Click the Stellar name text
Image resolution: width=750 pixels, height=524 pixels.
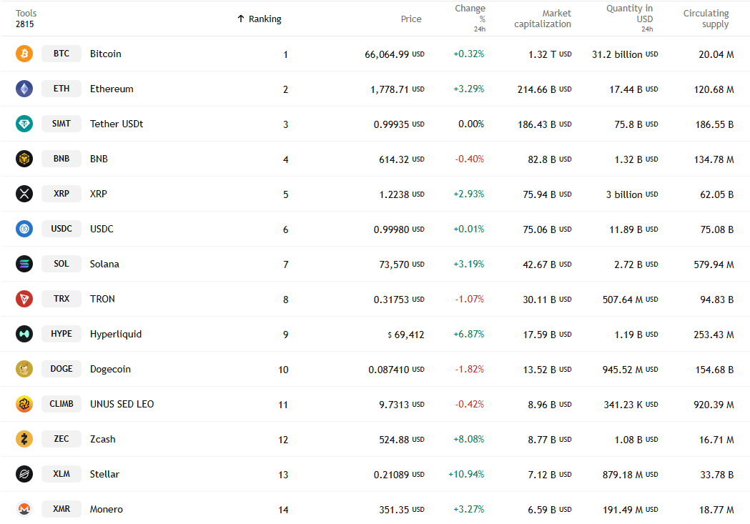click(x=104, y=474)
